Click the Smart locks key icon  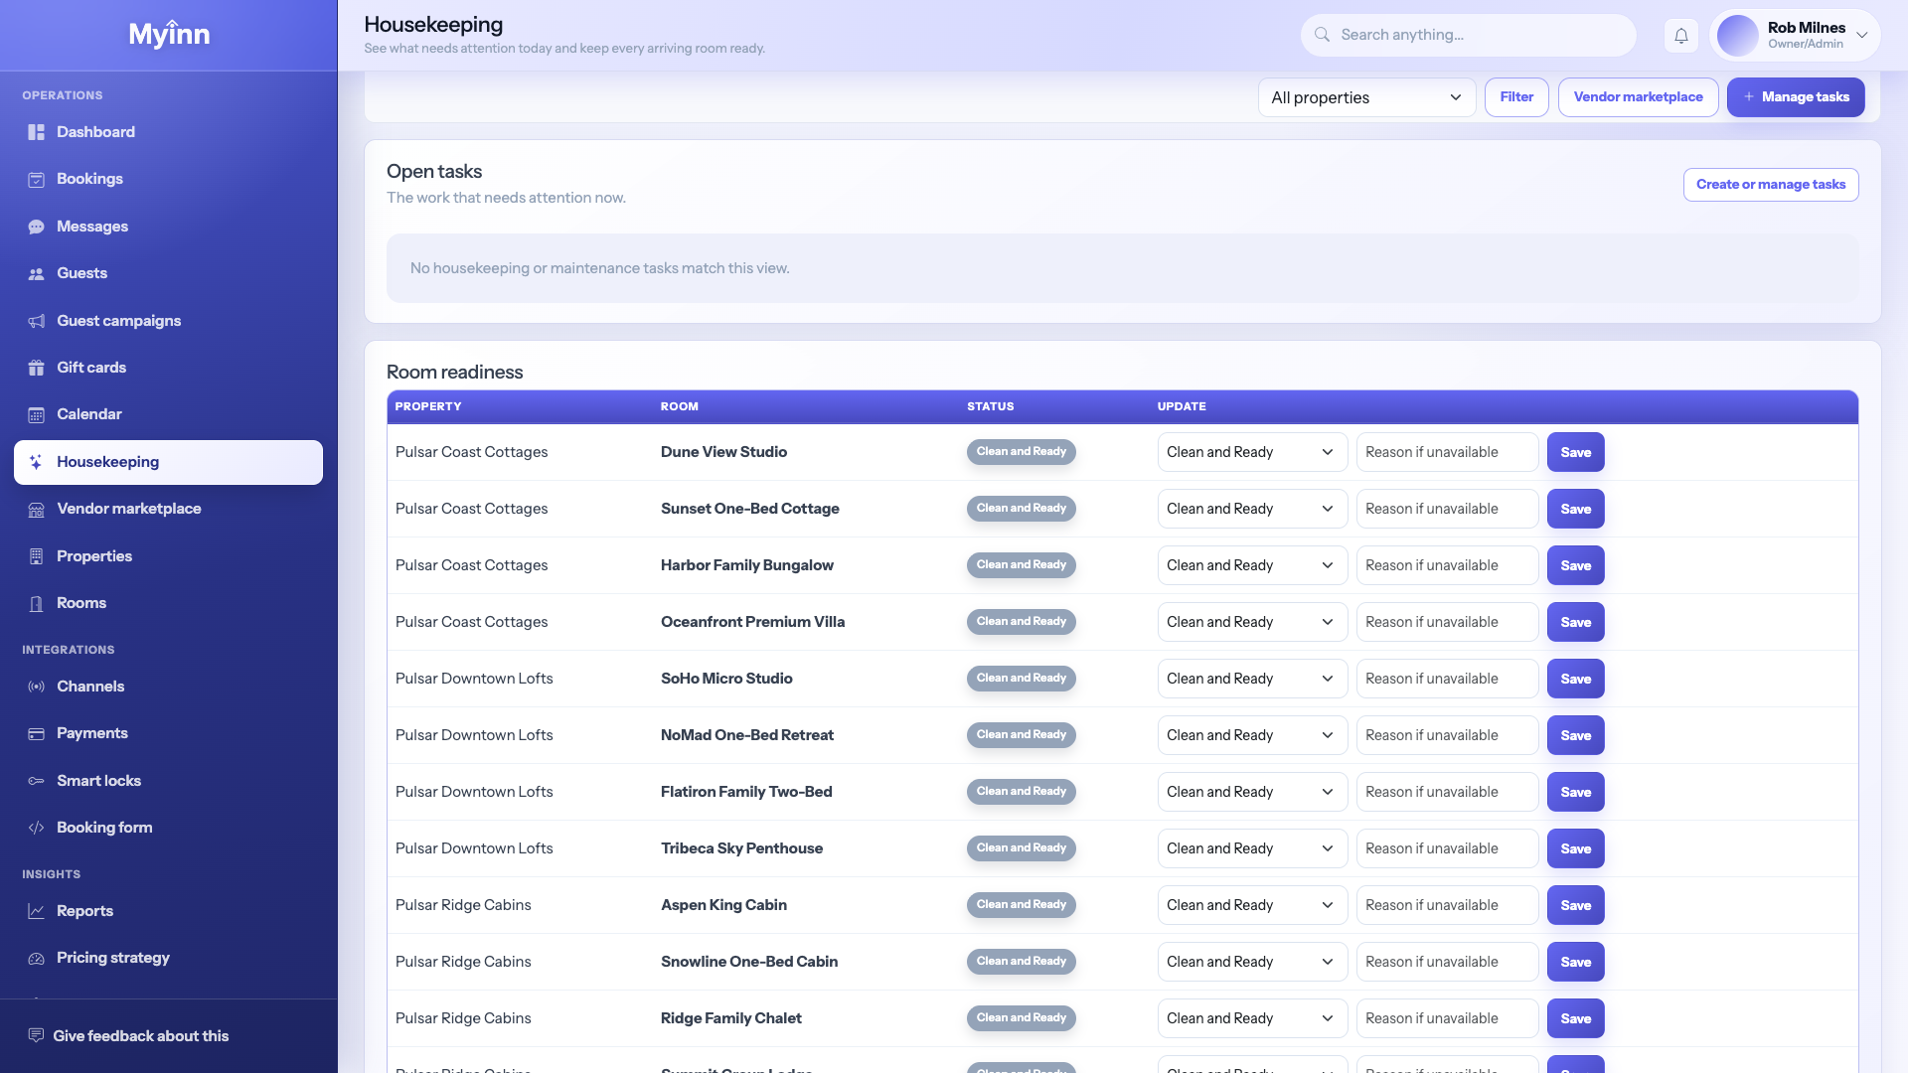[37, 781]
